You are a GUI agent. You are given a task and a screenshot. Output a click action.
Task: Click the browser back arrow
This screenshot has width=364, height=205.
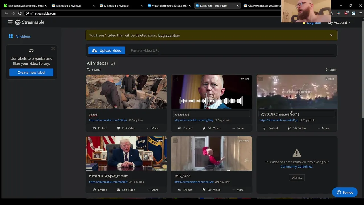(x=6, y=13)
